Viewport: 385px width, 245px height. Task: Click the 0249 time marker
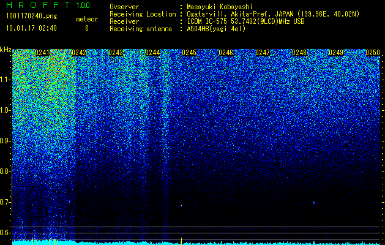coord(336,53)
